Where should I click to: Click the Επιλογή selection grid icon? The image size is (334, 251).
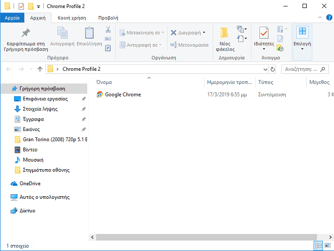pos(302,31)
